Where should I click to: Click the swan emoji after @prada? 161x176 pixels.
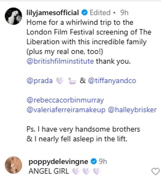pyautogui.click(x=72, y=81)
